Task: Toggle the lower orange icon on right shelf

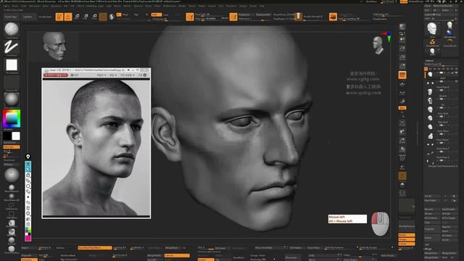Action: click(402, 176)
